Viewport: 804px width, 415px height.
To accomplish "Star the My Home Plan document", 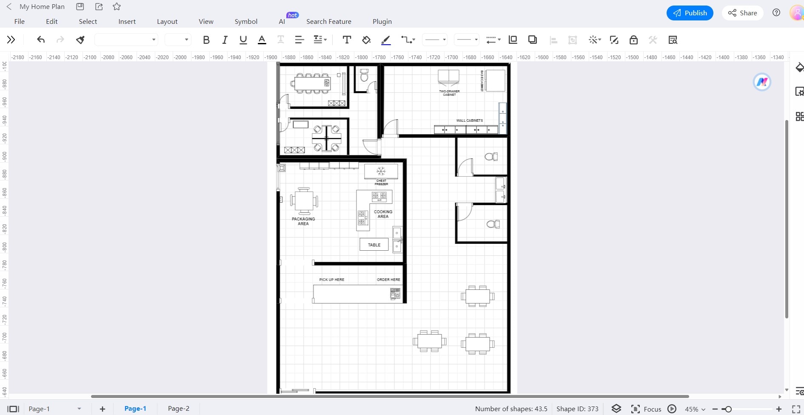I will coord(117,6).
